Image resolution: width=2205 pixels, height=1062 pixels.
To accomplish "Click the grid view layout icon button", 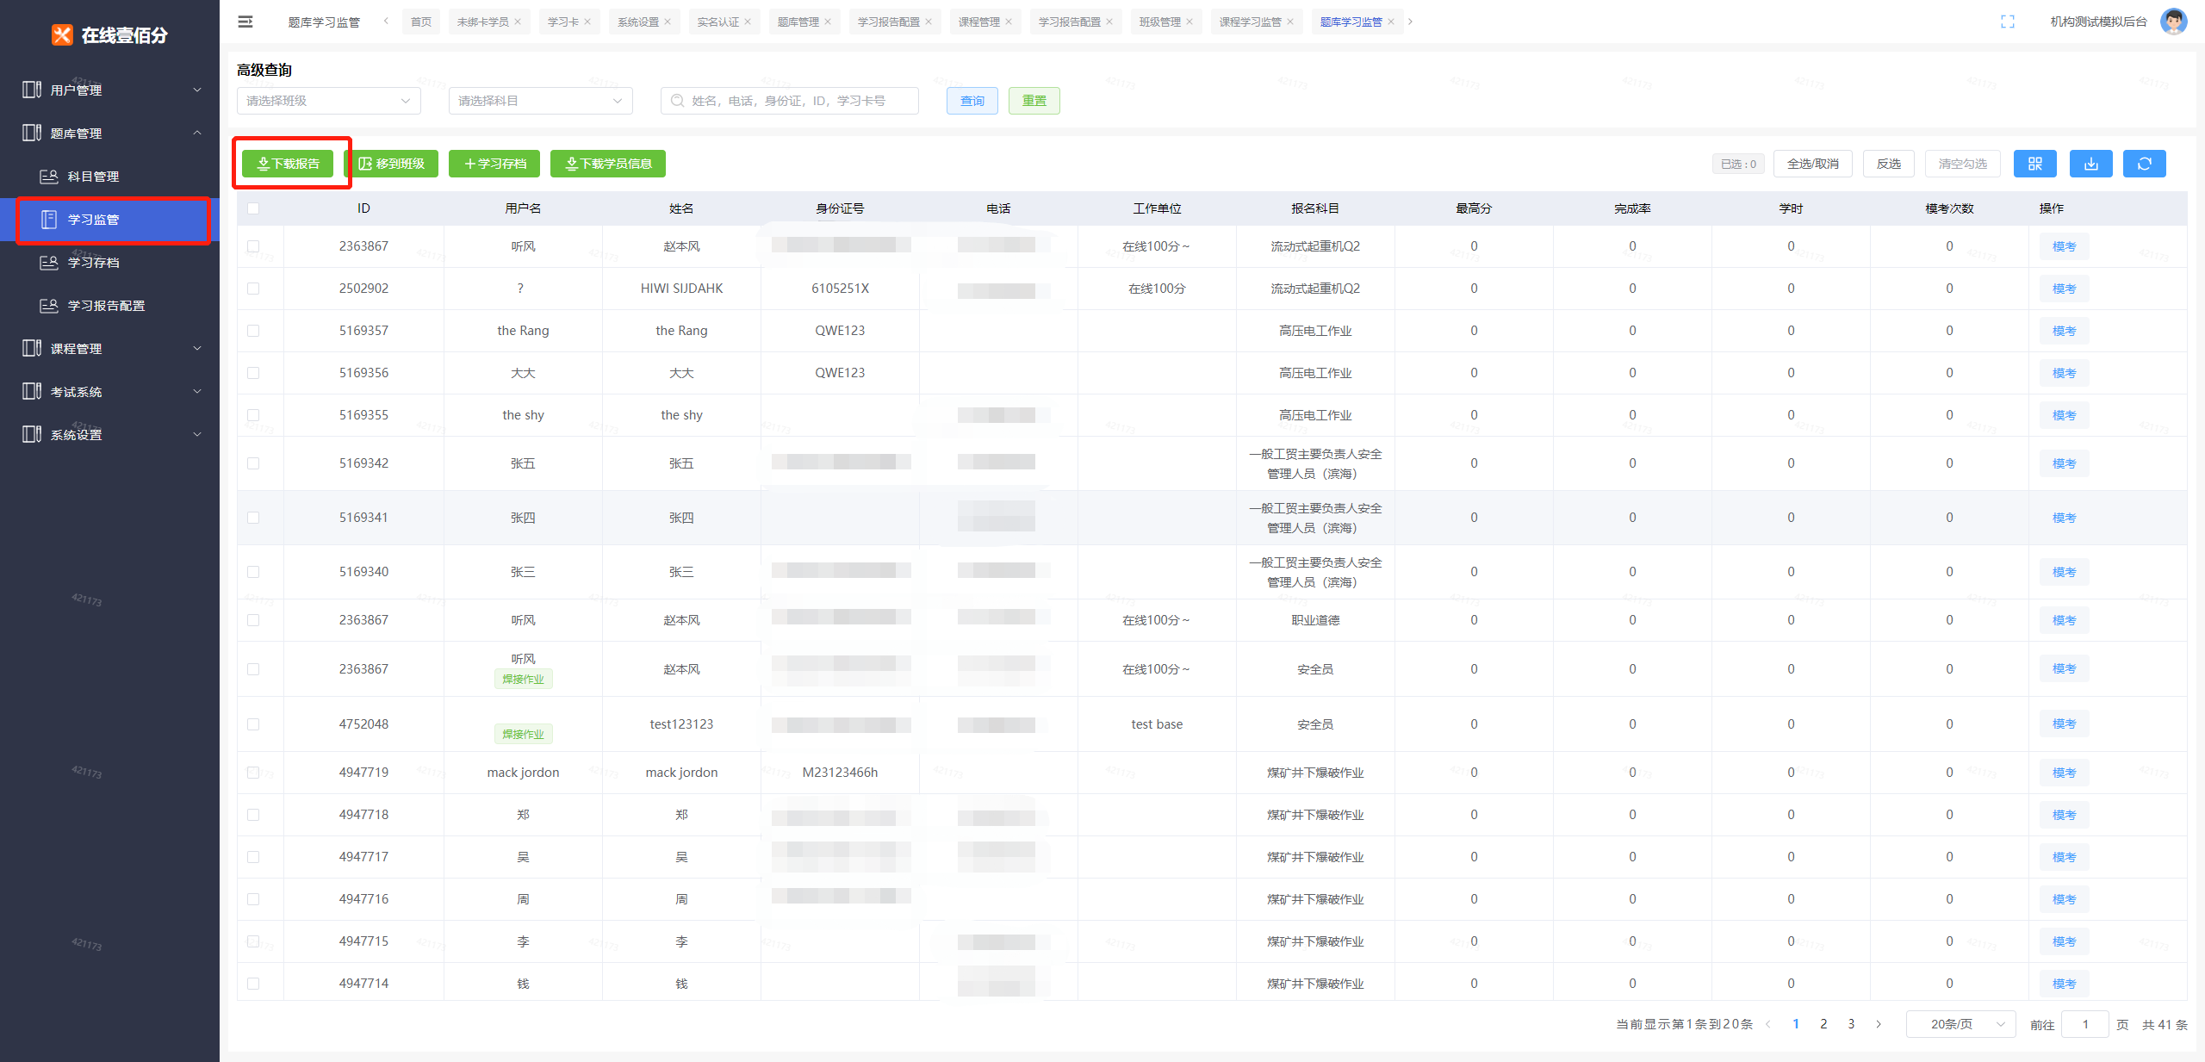I will (2034, 164).
